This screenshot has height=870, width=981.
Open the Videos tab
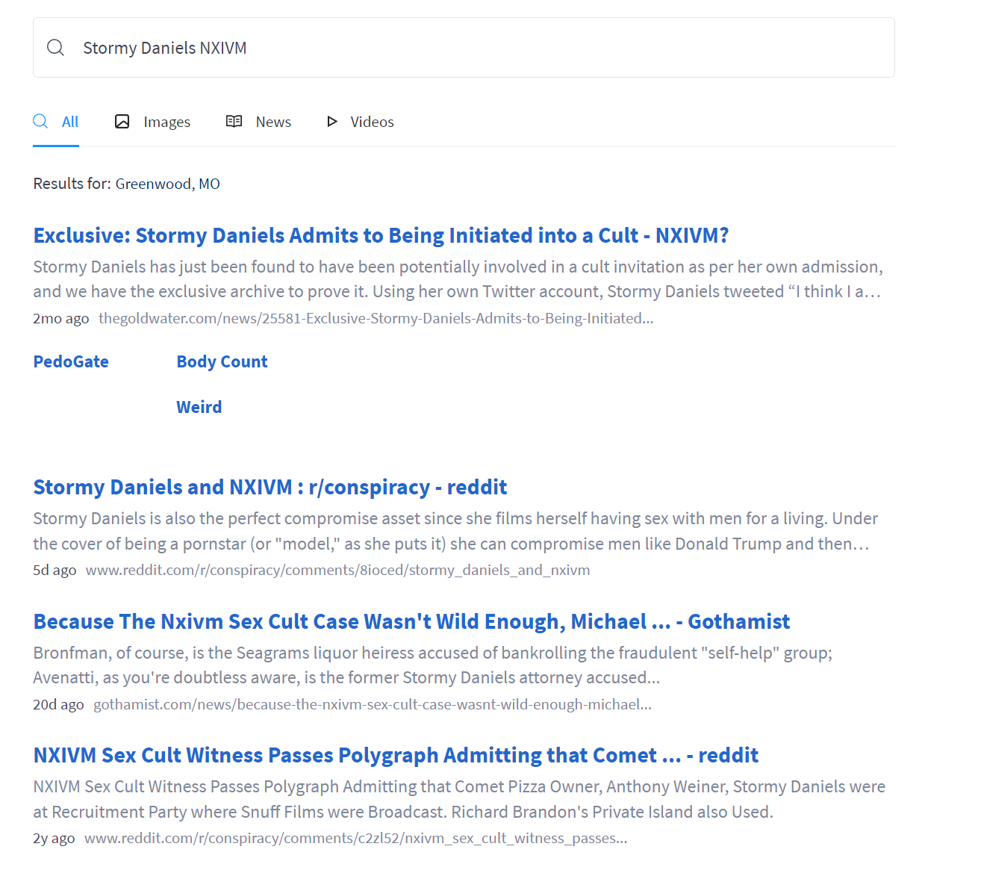pyautogui.click(x=360, y=122)
